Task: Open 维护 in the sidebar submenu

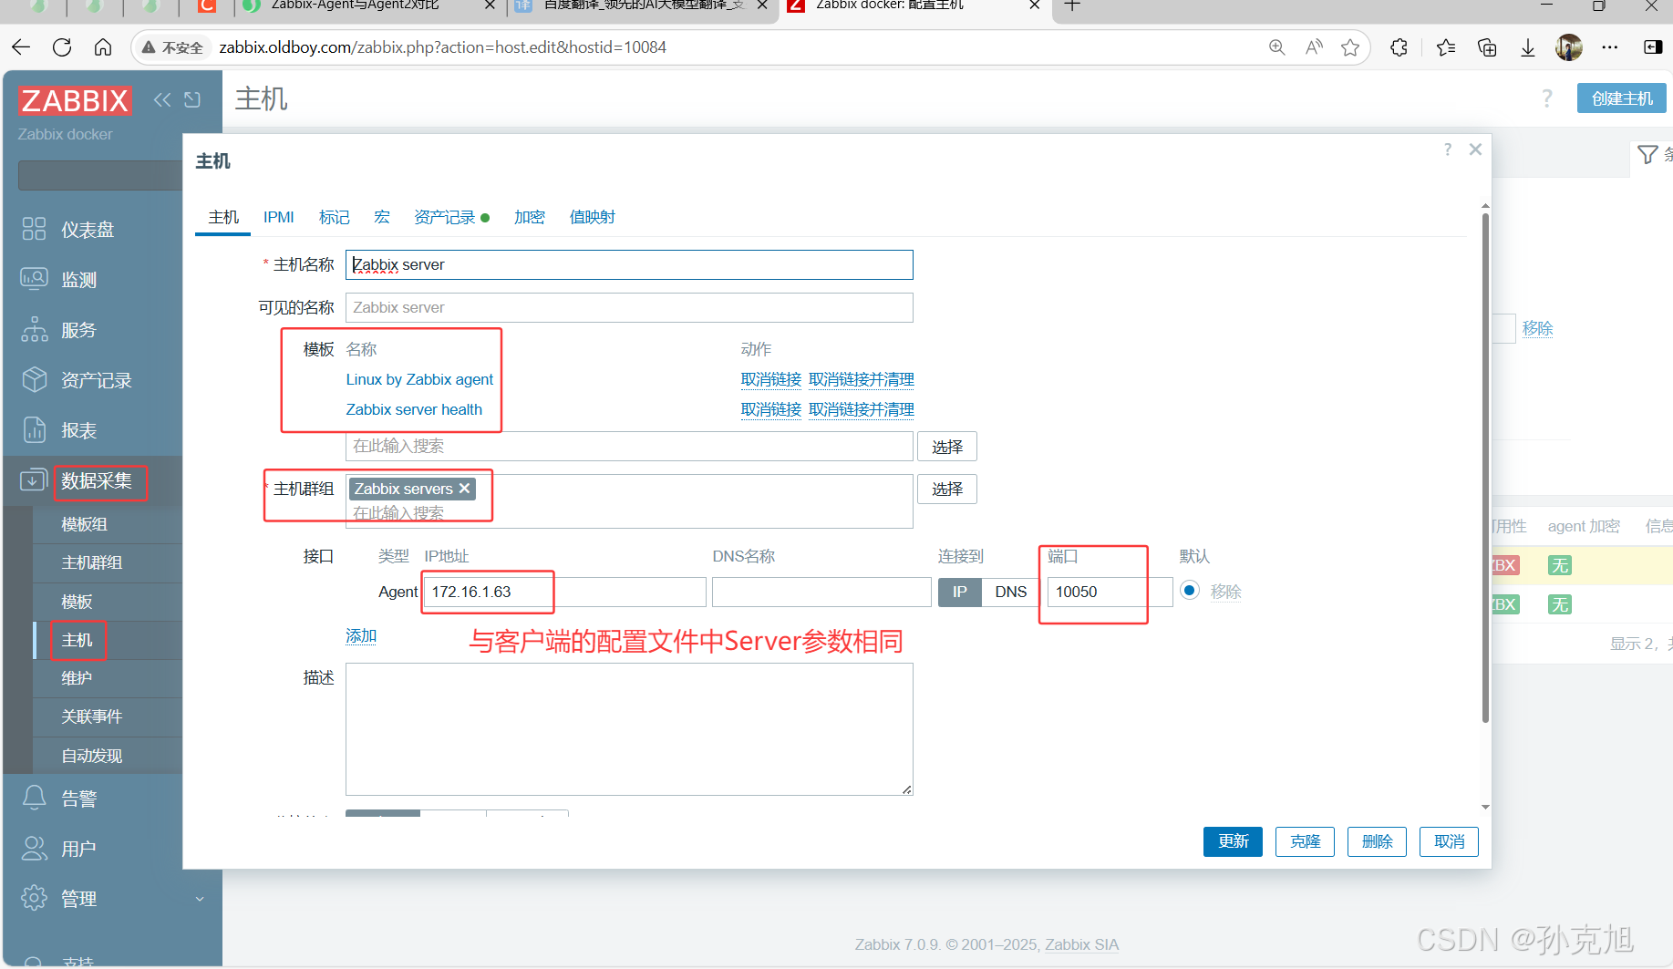Action: click(x=77, y=678)
